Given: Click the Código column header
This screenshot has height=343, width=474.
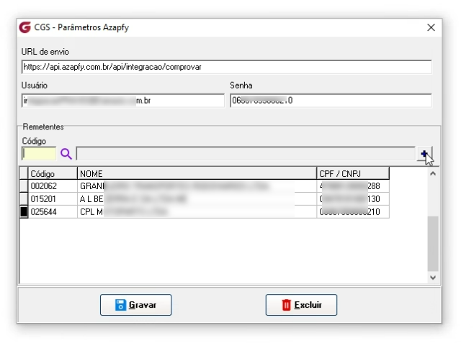Looking at the screenshot, I should (53, 173).
